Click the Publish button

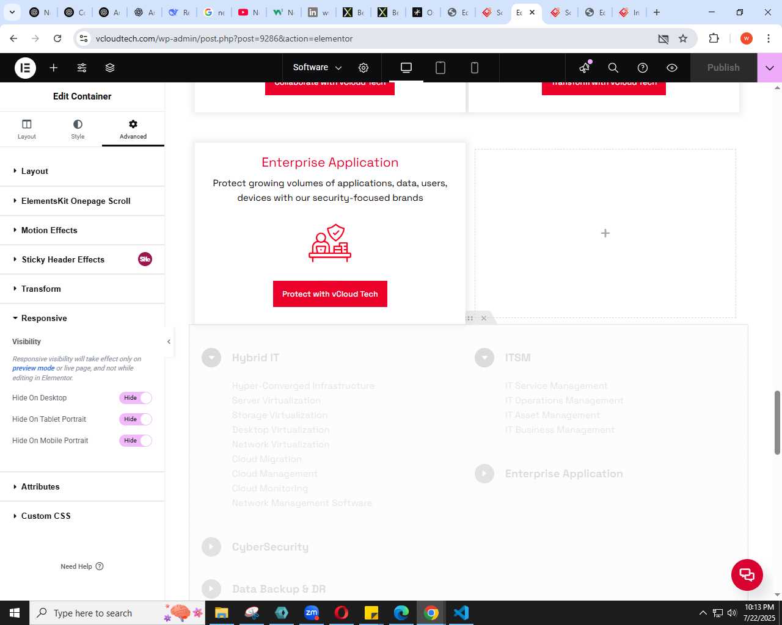(723, 68)
